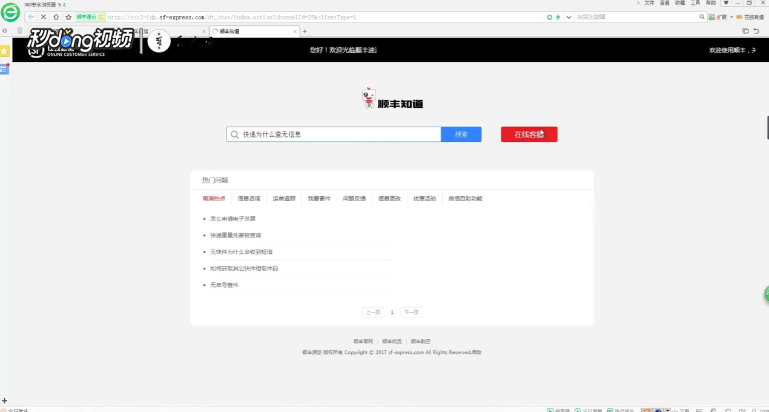Select the 微信自助功能 category tab
Image resolution: width=769 pixels, height=412 pixels.
point(465,199)
